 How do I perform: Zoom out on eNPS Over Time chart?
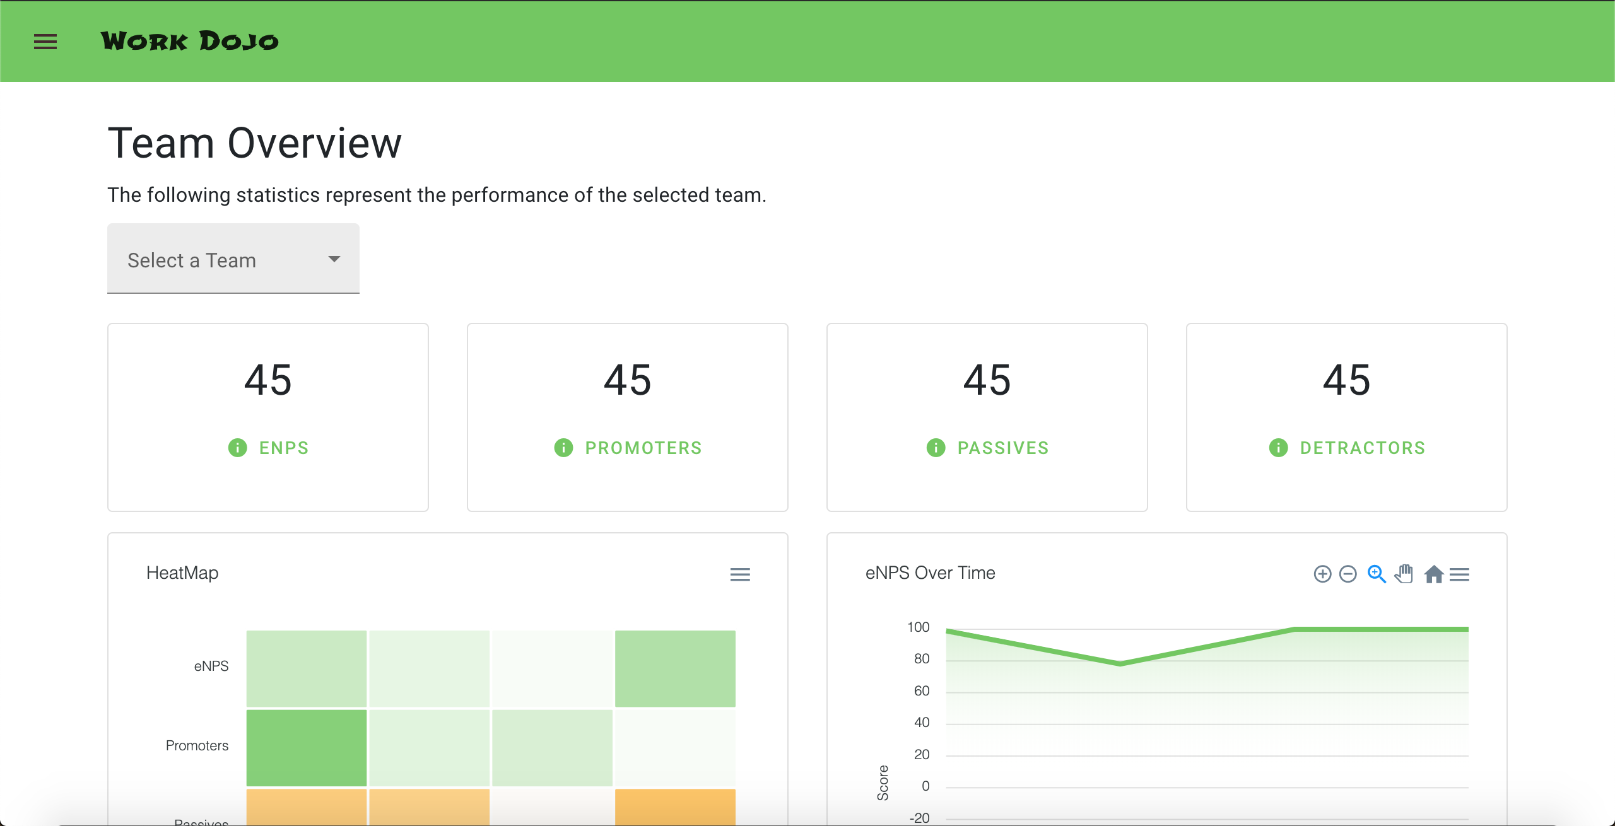point(1348,574)
